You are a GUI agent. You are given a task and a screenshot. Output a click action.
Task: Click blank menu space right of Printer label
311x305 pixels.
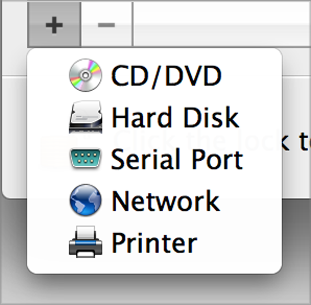coord(238,243)
